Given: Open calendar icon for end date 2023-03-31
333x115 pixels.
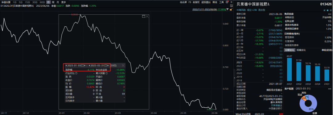Looking at the screenshot, I should coord(105,65).
